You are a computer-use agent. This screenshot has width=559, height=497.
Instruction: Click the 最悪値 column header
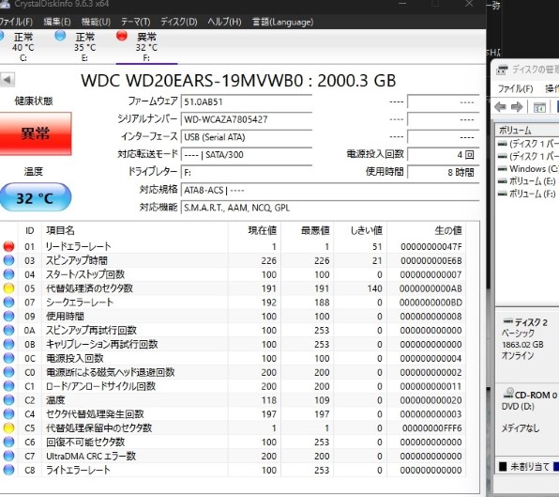point(308,230)
